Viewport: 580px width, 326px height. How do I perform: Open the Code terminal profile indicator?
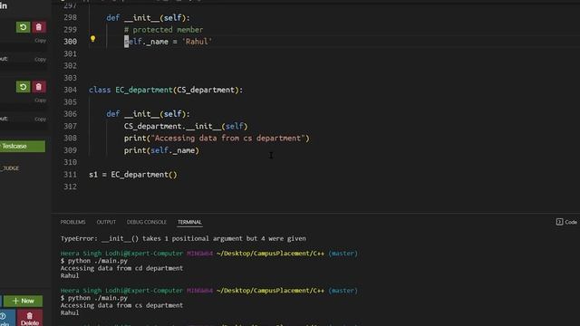pos(566,222)
